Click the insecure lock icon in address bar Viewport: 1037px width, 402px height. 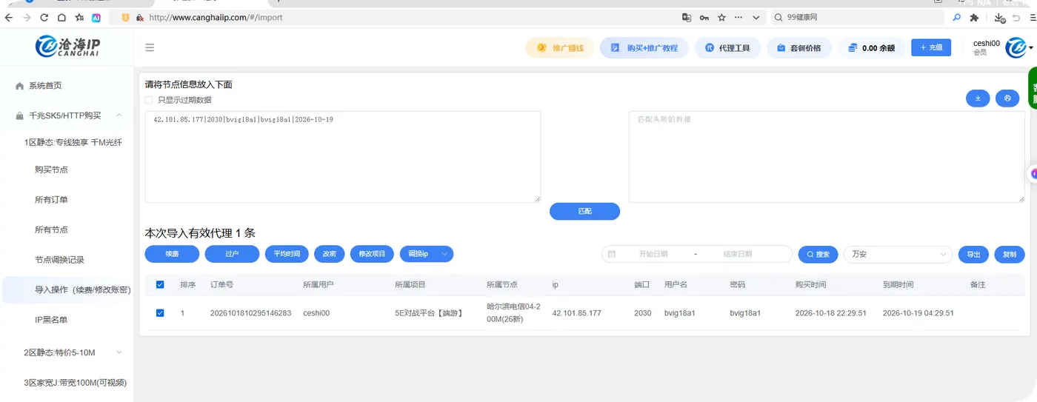click(x=139, y=17)
